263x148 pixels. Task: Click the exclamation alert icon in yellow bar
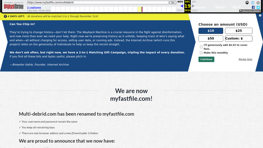tap(5, 16)
